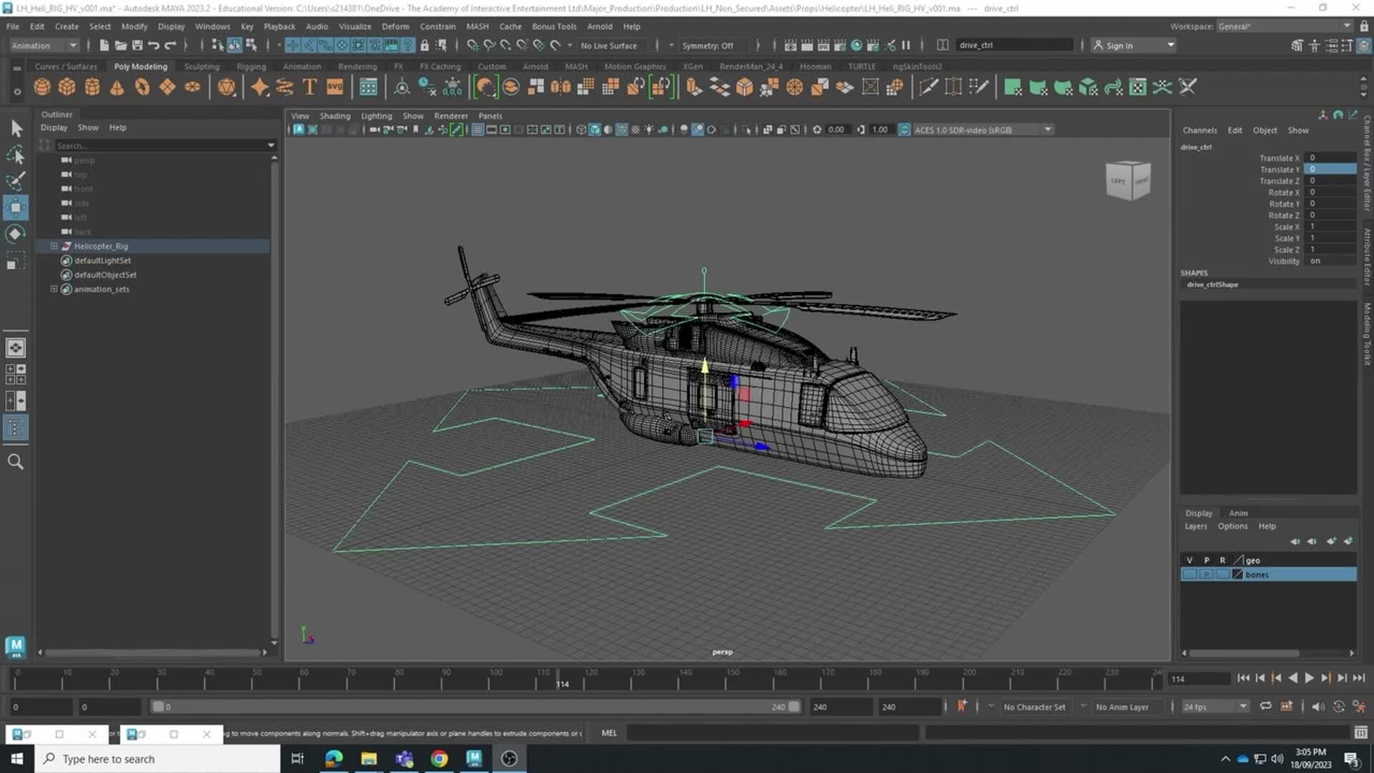Select the Polygon Sphere tool on the shelf

42,87
